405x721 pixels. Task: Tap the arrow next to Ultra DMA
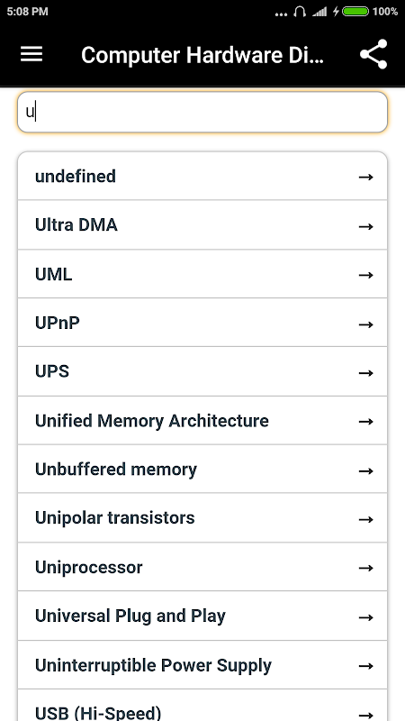click(365, 226)
